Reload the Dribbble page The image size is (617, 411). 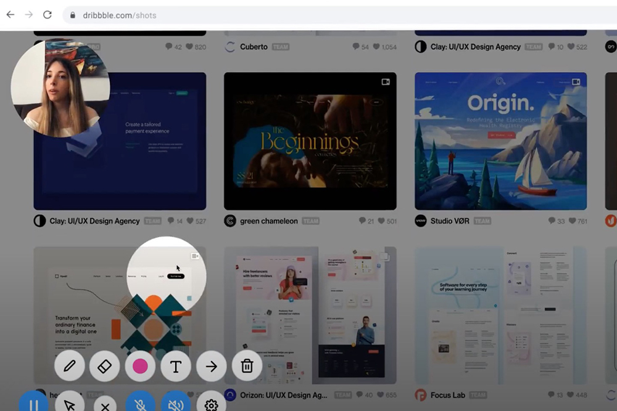[48, 15]
